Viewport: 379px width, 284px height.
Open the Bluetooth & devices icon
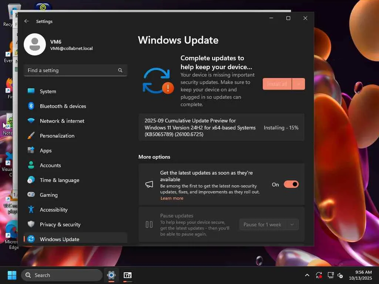tap(31, 106)
